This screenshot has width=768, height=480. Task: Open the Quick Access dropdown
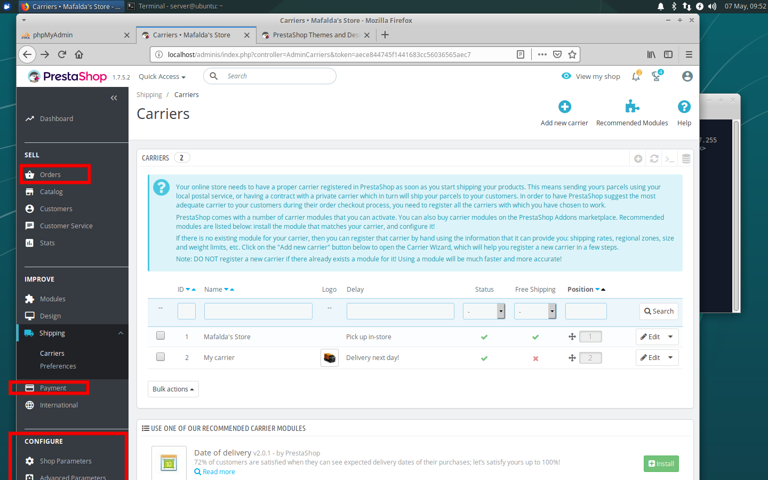click(162, 77)
